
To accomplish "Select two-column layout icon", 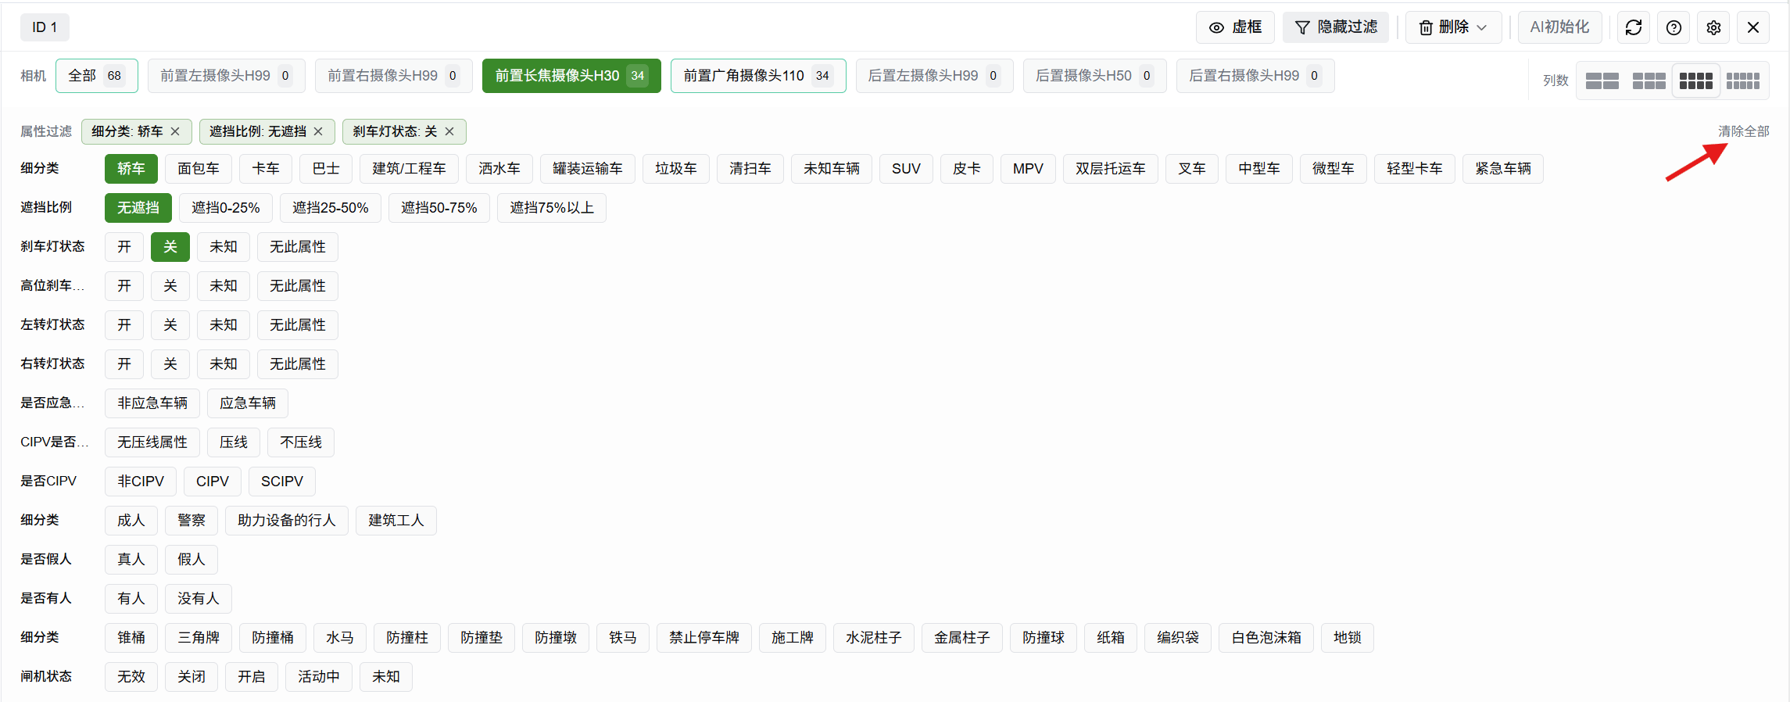I will click(x=1602, y=81).
